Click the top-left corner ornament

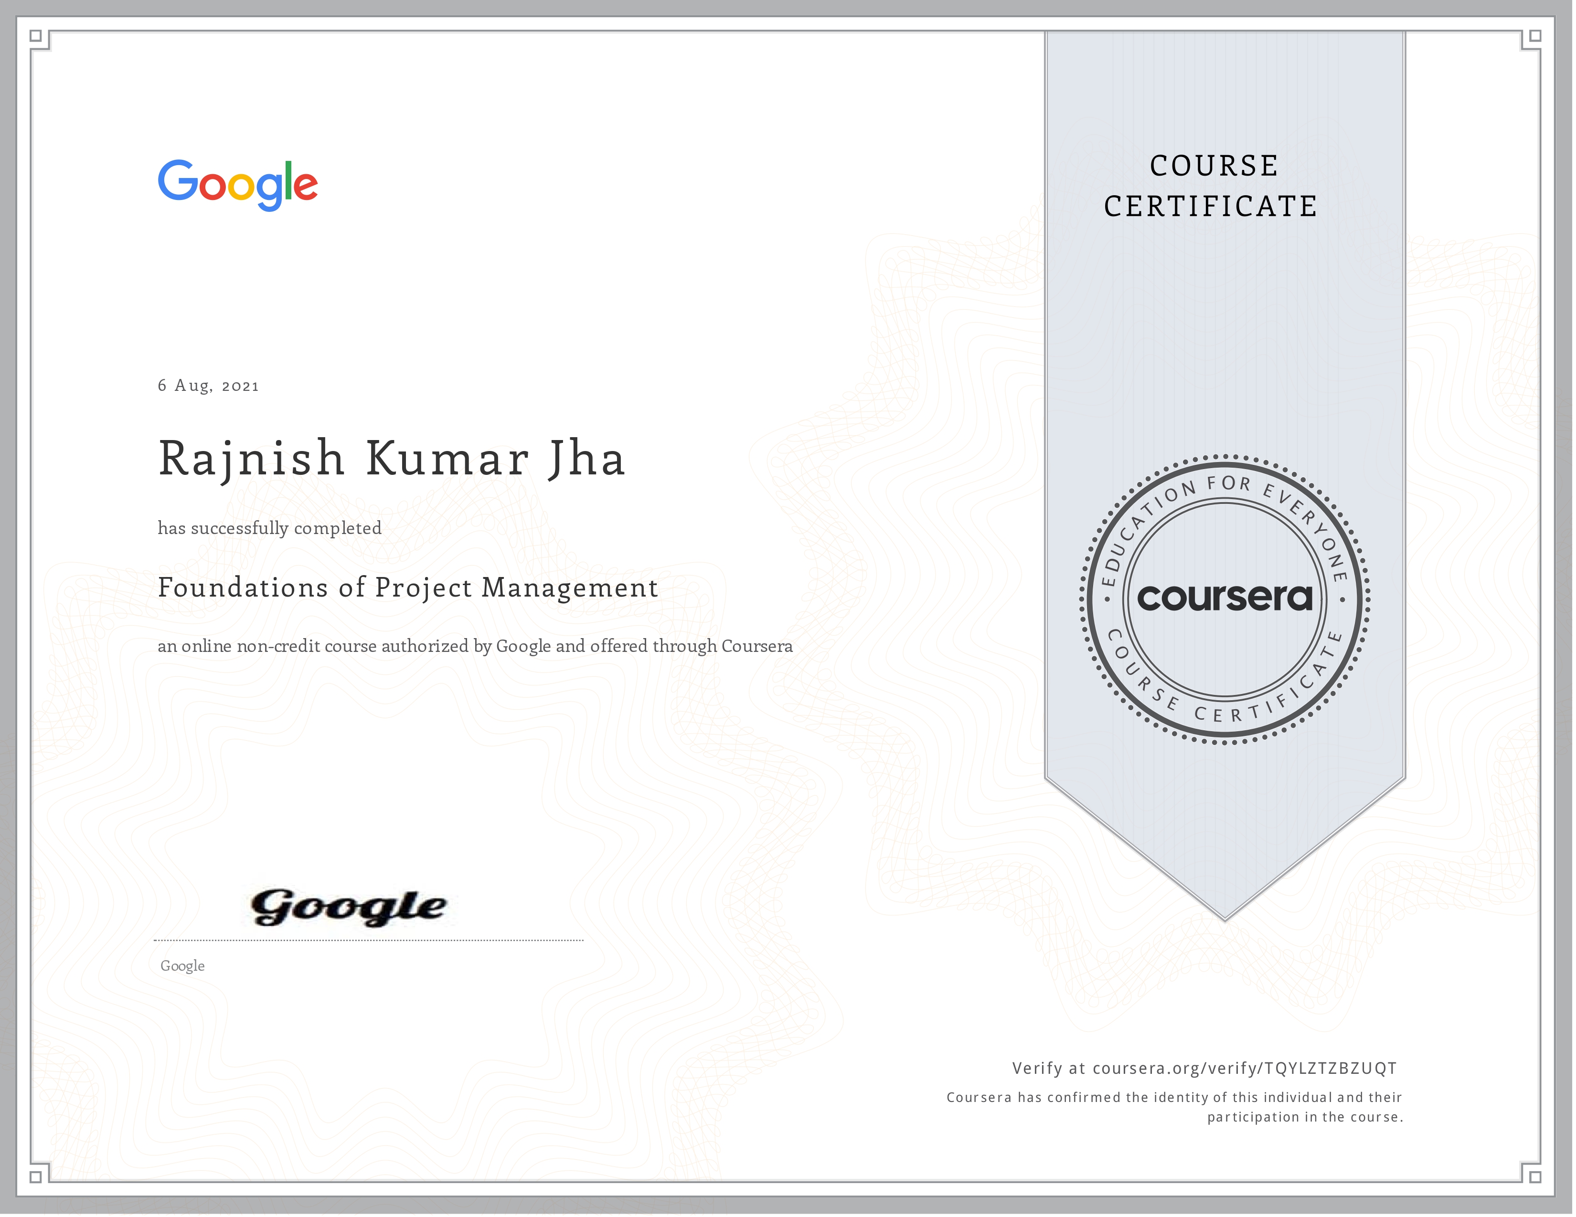click(36, 36)
